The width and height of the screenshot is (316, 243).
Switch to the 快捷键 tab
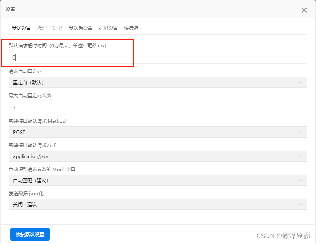point(131,28)
